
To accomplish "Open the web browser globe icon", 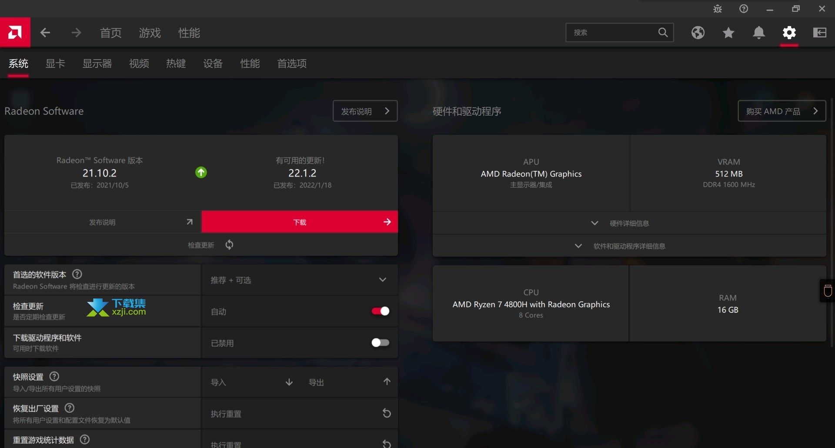I will 698,33.
